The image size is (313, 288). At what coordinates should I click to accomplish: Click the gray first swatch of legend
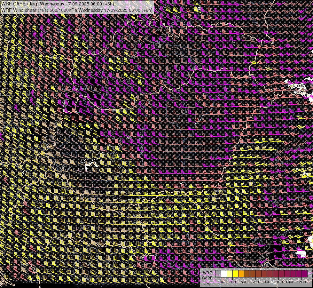218,274
